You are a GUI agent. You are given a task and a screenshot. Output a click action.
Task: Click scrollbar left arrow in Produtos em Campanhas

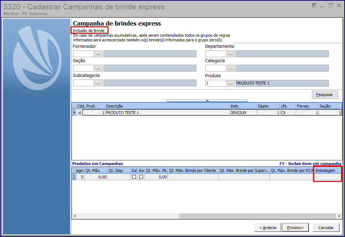(75, 216)
